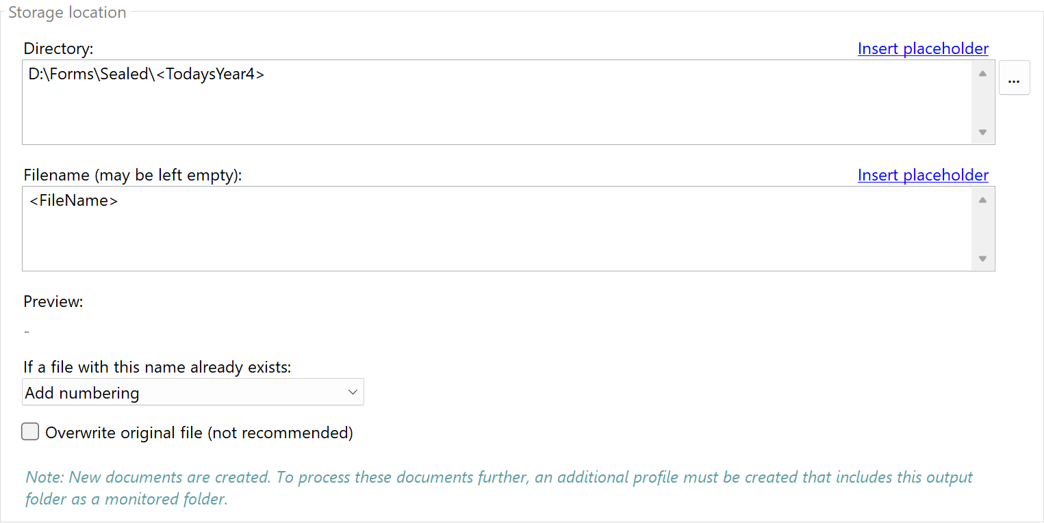Click the Directory field's scrollbar track

click(982, 103)
